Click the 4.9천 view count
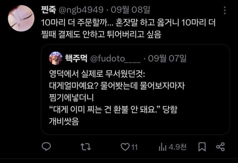The image size is (238, 163). coord(177,147)
